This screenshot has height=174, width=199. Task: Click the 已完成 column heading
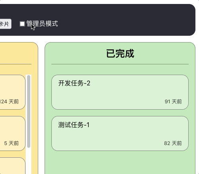[x=120, y=54]
